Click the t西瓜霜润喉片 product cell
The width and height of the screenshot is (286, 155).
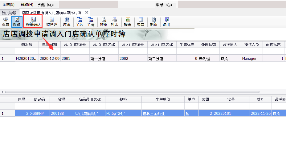(90, 113)
